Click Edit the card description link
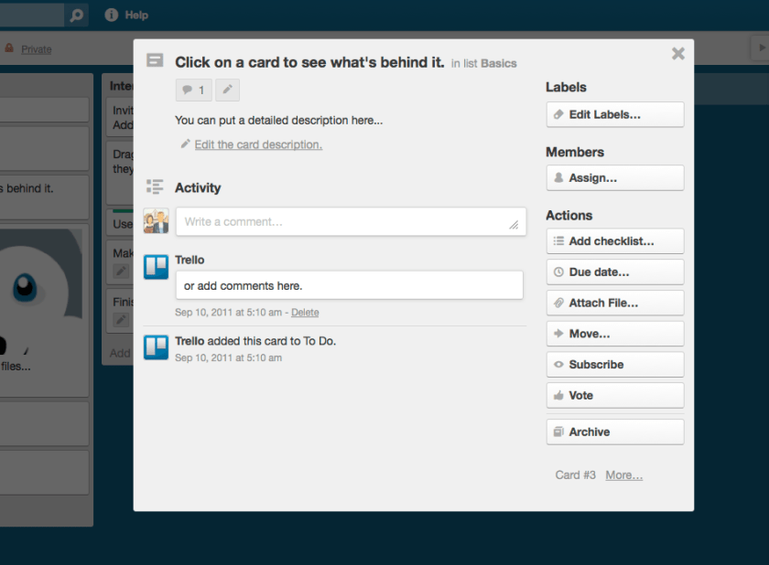 click(258, 144)
